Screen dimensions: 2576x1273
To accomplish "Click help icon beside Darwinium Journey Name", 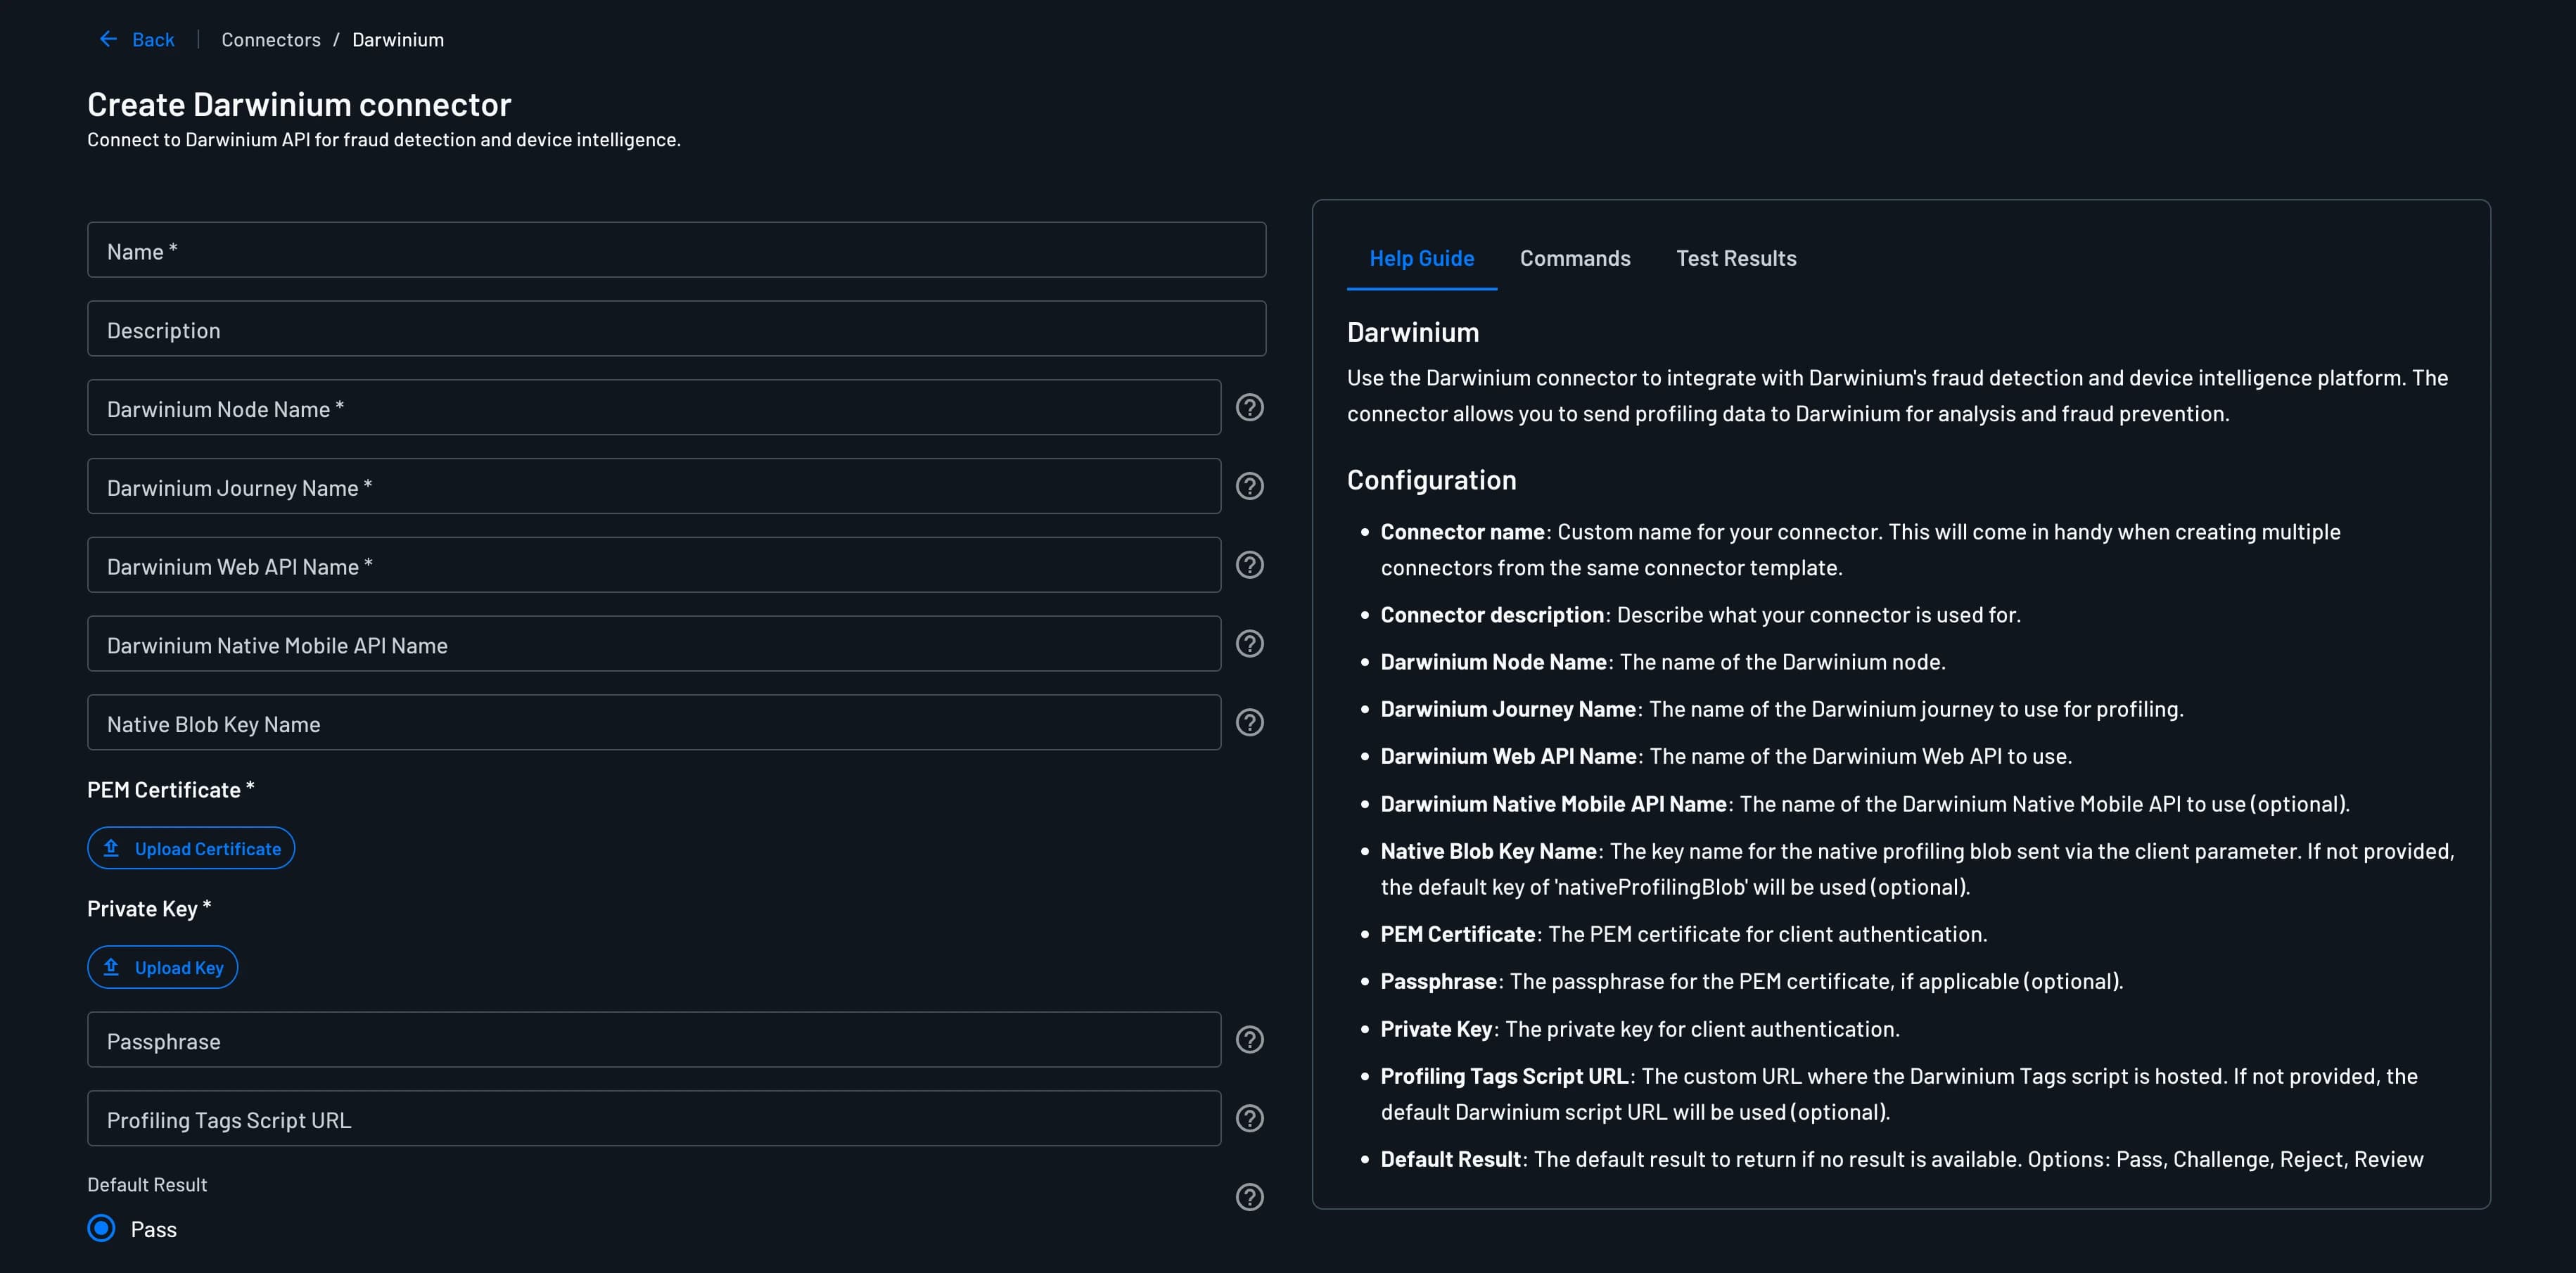I will pos(1249,486).
